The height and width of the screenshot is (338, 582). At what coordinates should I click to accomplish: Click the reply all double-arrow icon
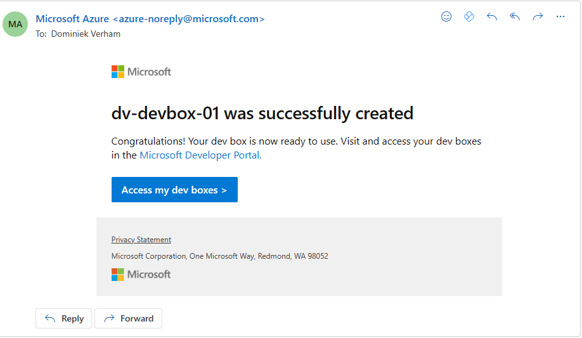(515, 17)
